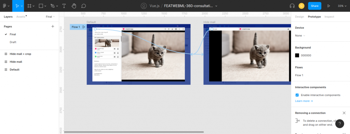Switch to the Layers tab
350x134 pixels.
(8, 17)
